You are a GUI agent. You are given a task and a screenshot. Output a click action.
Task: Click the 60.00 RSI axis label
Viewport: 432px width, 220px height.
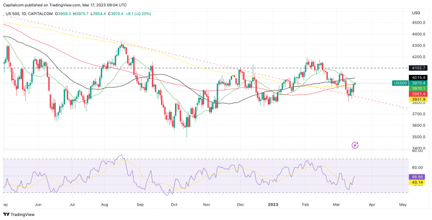418,168
